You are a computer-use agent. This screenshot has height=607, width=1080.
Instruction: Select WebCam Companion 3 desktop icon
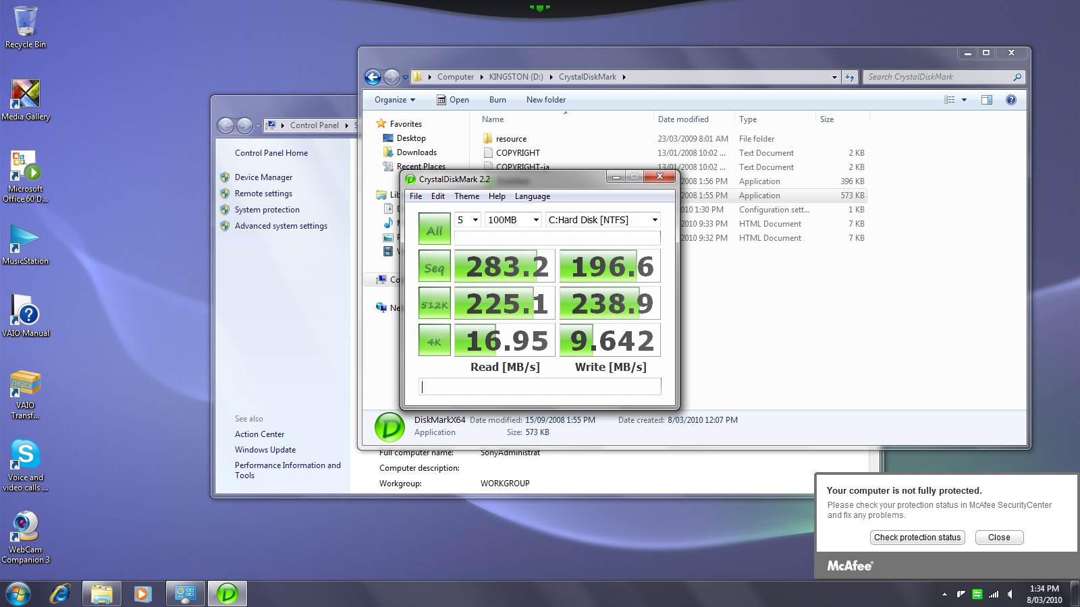(x=26, y=538)
